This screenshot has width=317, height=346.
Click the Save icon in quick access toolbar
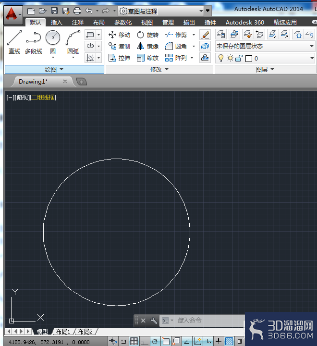54,11
